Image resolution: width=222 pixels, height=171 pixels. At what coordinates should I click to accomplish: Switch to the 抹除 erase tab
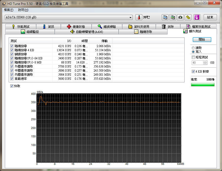point(168,27)
